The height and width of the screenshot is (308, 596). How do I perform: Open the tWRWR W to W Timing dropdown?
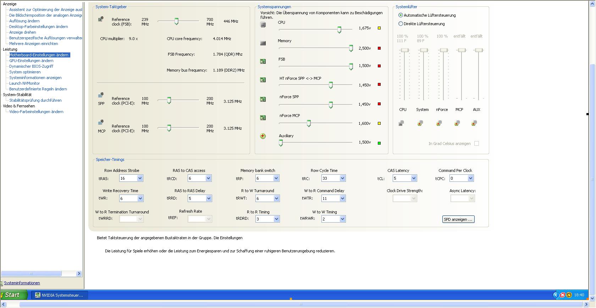[342, 219]
